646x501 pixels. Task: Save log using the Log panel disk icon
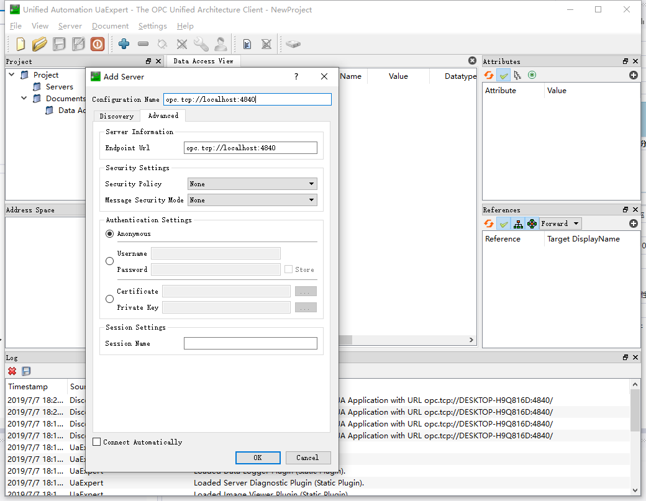26,371
